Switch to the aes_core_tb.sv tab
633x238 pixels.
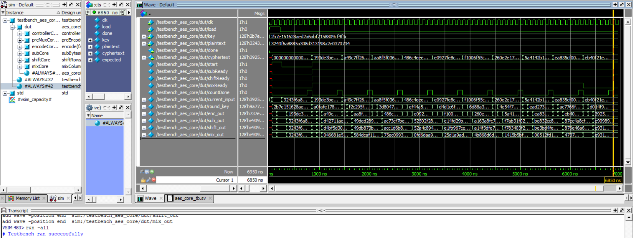coord(190,198)
